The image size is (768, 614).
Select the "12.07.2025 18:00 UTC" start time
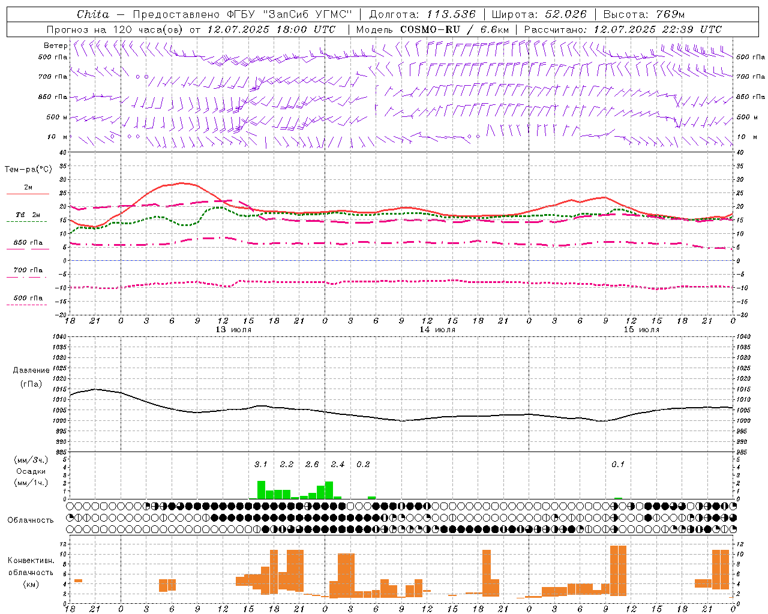[271, 29]
